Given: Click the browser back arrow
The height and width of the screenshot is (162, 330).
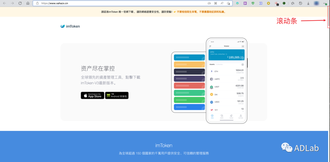Looking at the screenshot, I should tap(4, 3).
